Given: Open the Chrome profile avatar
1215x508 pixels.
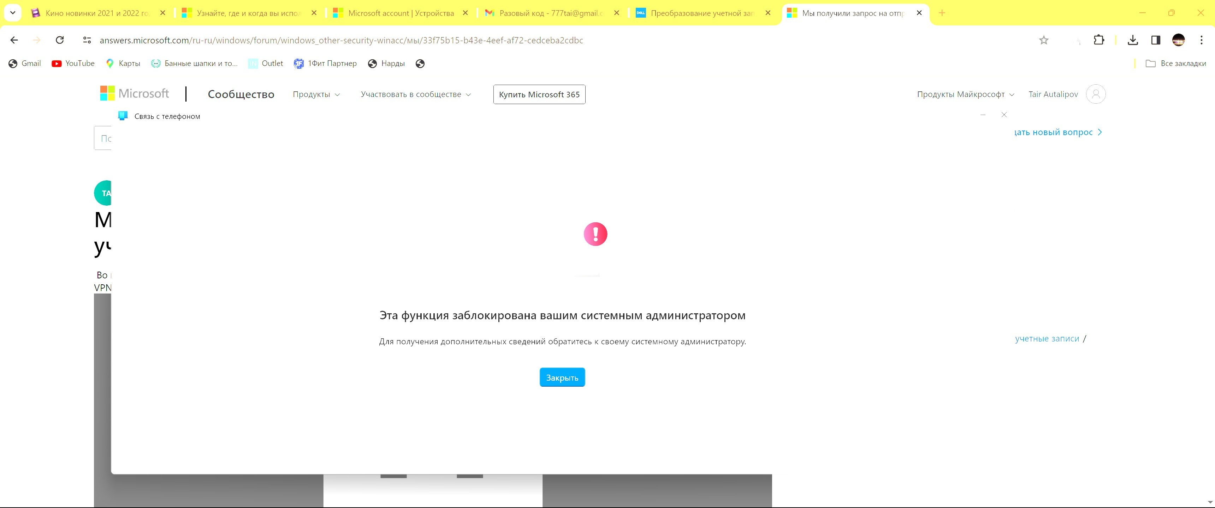Looking at the screenshot, I should [1178, 40].
